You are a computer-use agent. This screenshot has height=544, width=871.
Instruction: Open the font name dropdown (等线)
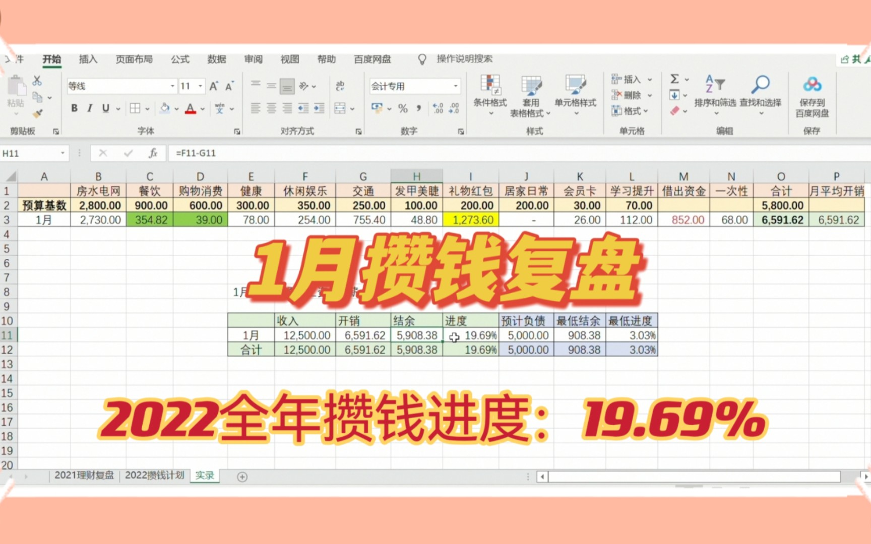click(x=172, y=86)
